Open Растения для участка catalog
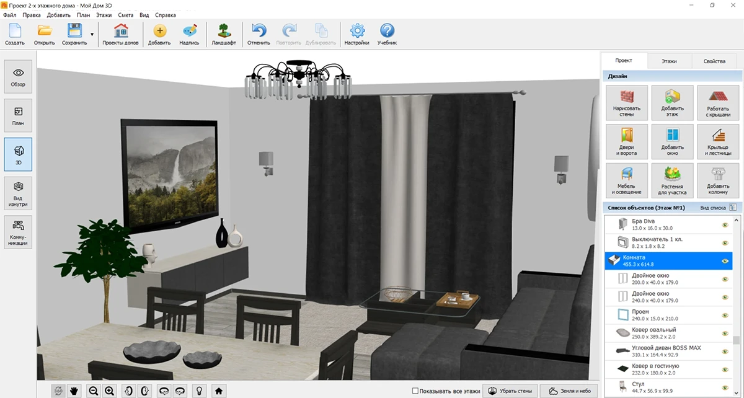 [x=673, y=180]
